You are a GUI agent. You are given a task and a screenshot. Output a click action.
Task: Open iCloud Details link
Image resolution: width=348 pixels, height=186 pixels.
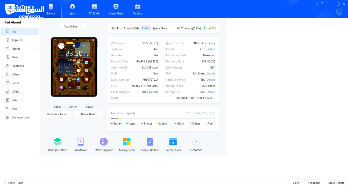click(x=211, y=49)
